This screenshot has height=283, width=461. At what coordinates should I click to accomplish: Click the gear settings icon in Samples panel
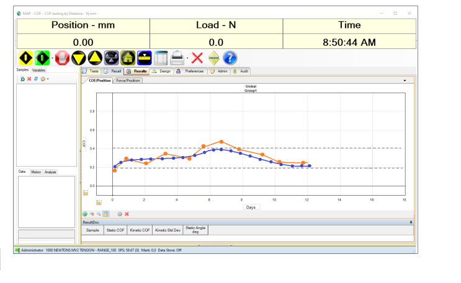click(43, 79)
